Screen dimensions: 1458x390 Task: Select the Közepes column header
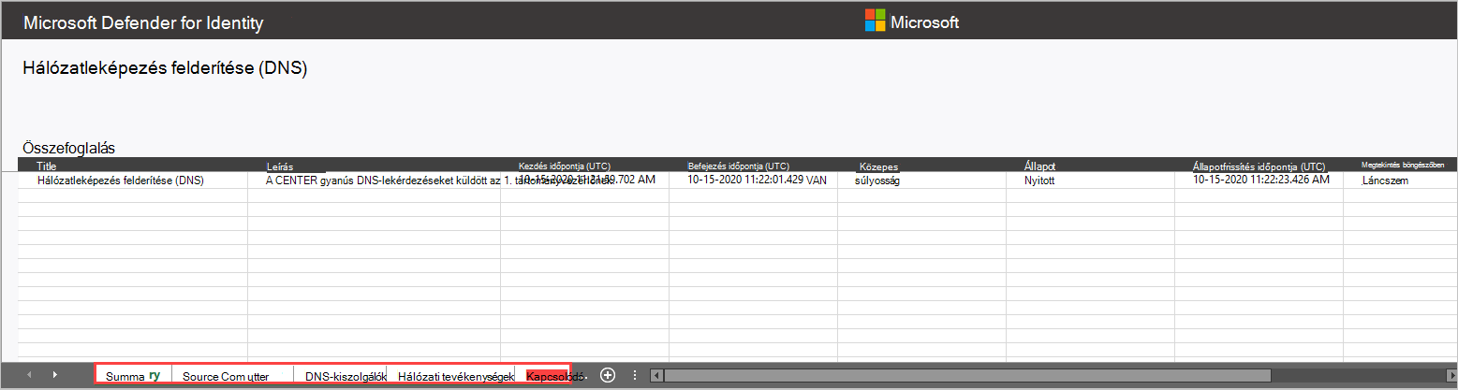(878, 166)
